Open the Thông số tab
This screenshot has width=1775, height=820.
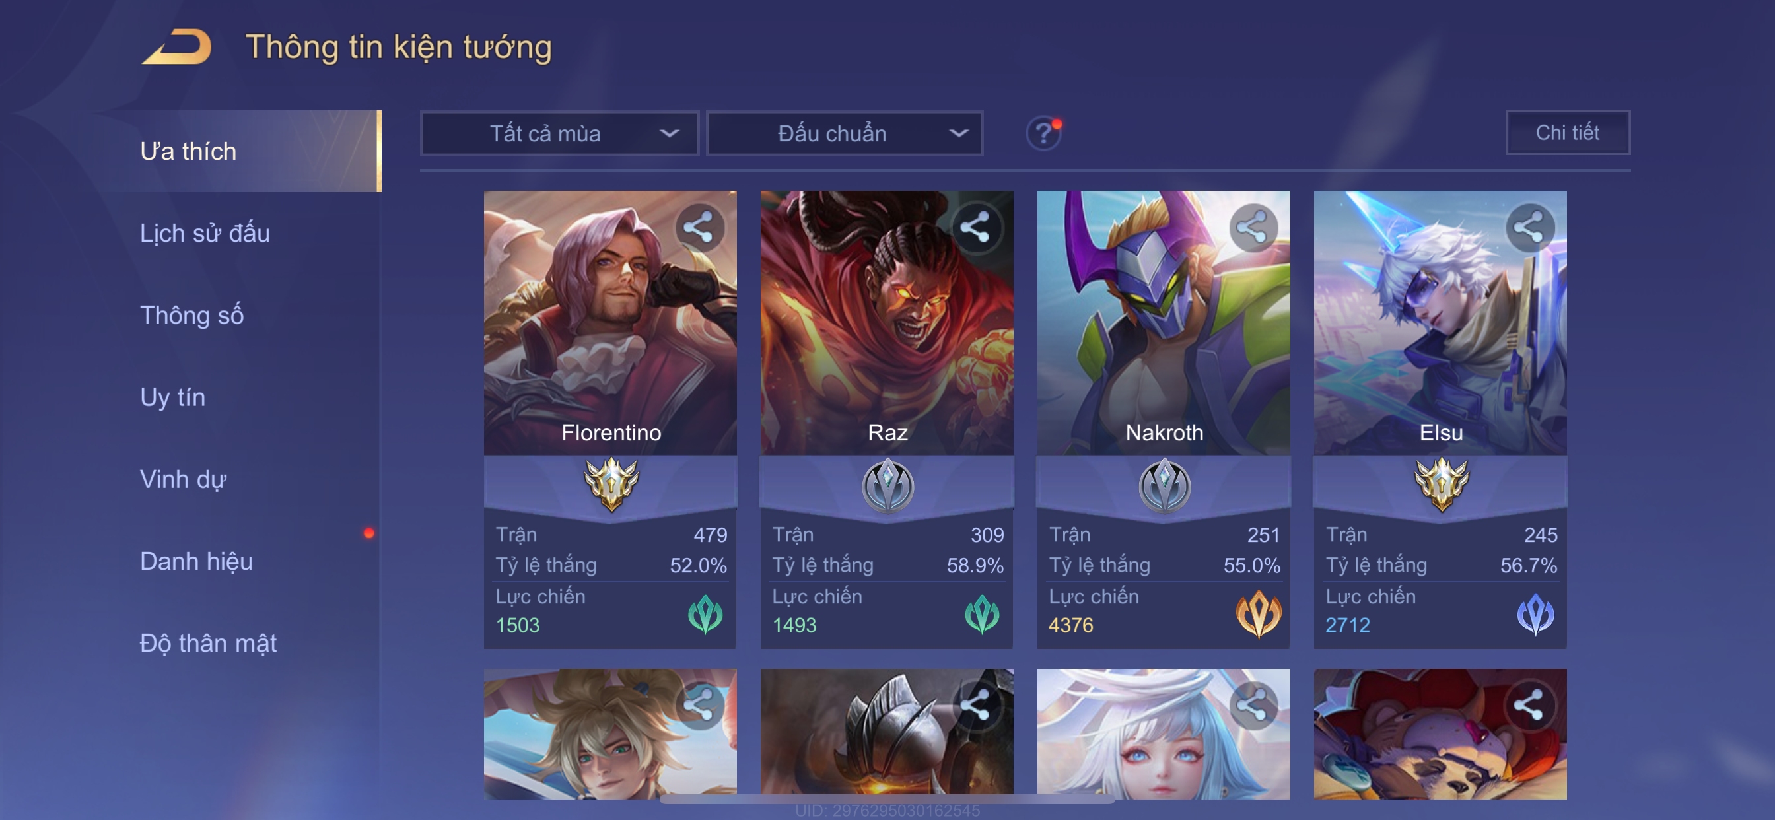[x=191, y=315]
